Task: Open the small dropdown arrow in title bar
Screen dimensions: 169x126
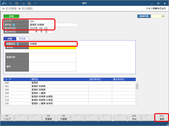Action: pos(36,3)
